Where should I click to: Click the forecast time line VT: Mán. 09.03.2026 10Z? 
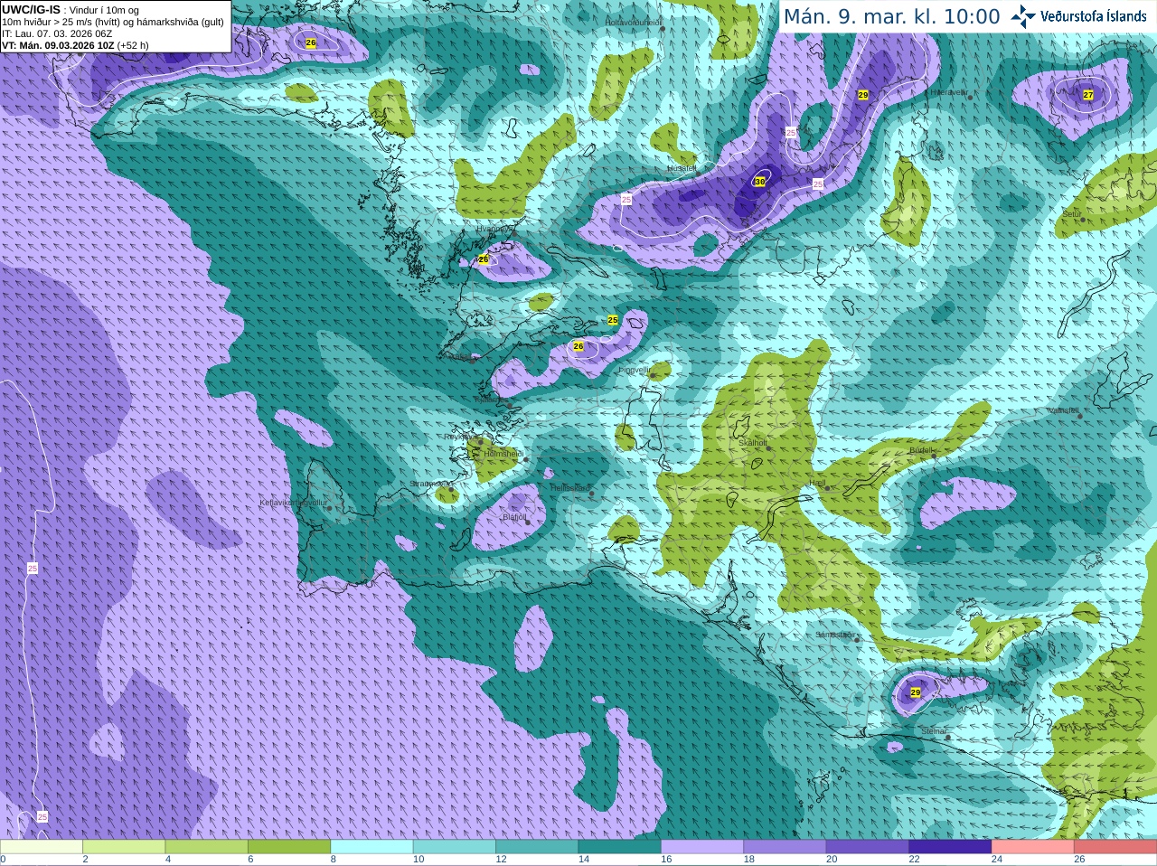[75, 44]
